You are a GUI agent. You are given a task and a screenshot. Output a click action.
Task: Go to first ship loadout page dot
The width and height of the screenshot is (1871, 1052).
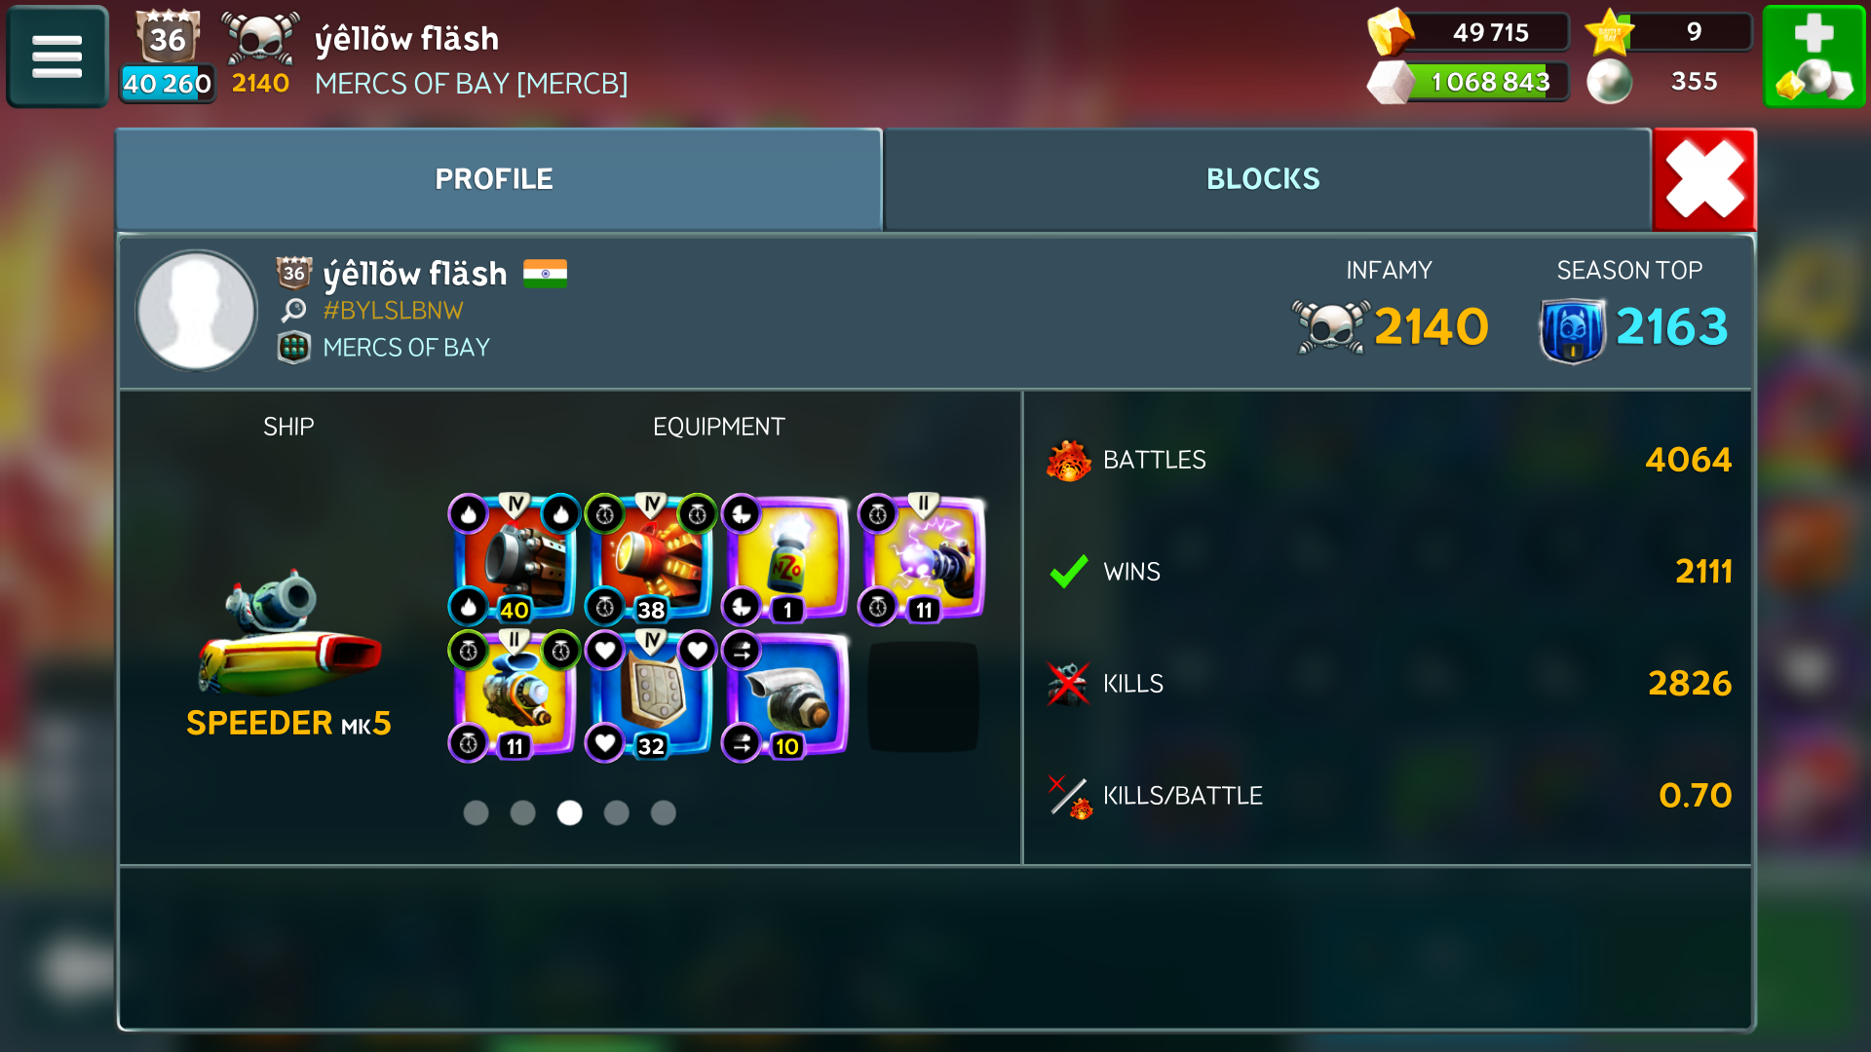(x=476, y=812)
